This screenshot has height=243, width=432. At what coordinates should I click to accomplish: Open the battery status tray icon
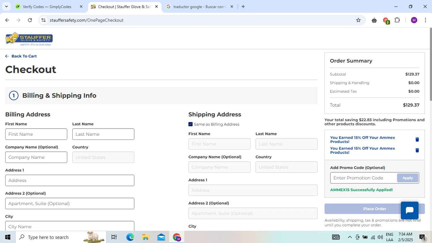[x=365, y=237]
